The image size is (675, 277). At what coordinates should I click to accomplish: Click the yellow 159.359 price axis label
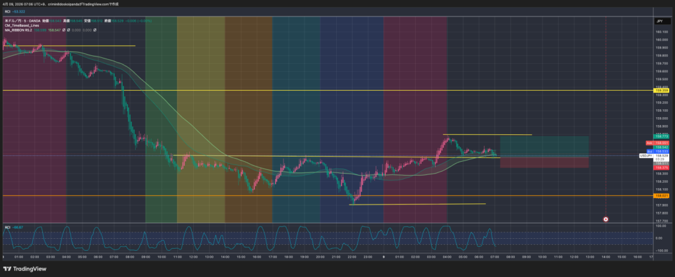click(x=662, y=90)
